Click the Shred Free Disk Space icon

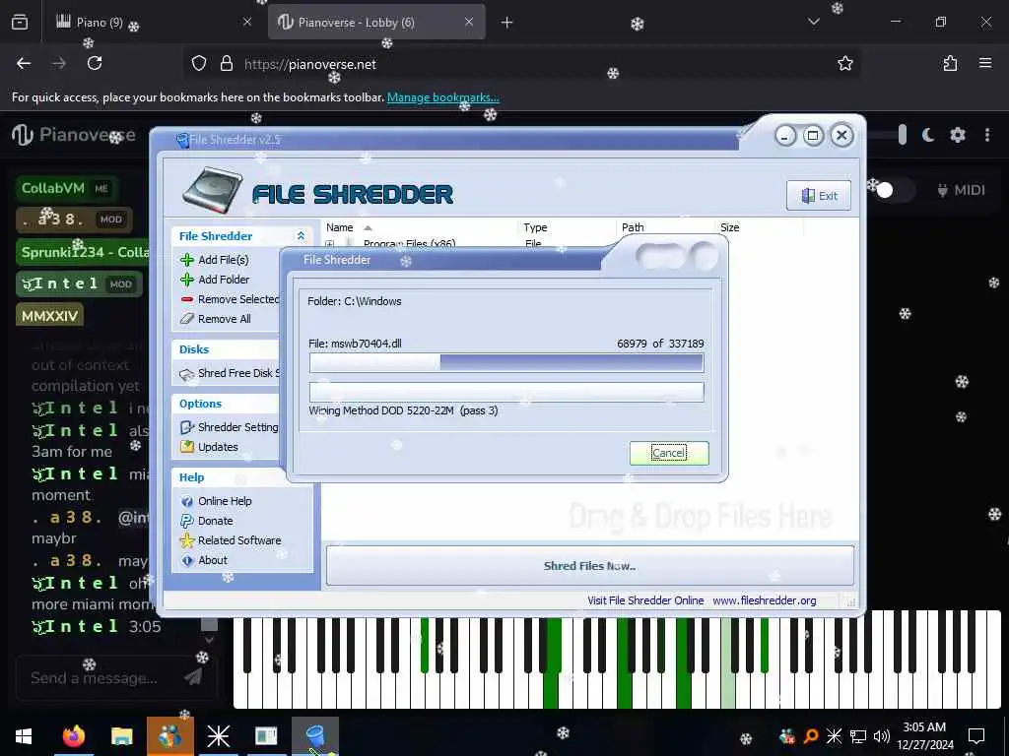(x=187, y=373)
